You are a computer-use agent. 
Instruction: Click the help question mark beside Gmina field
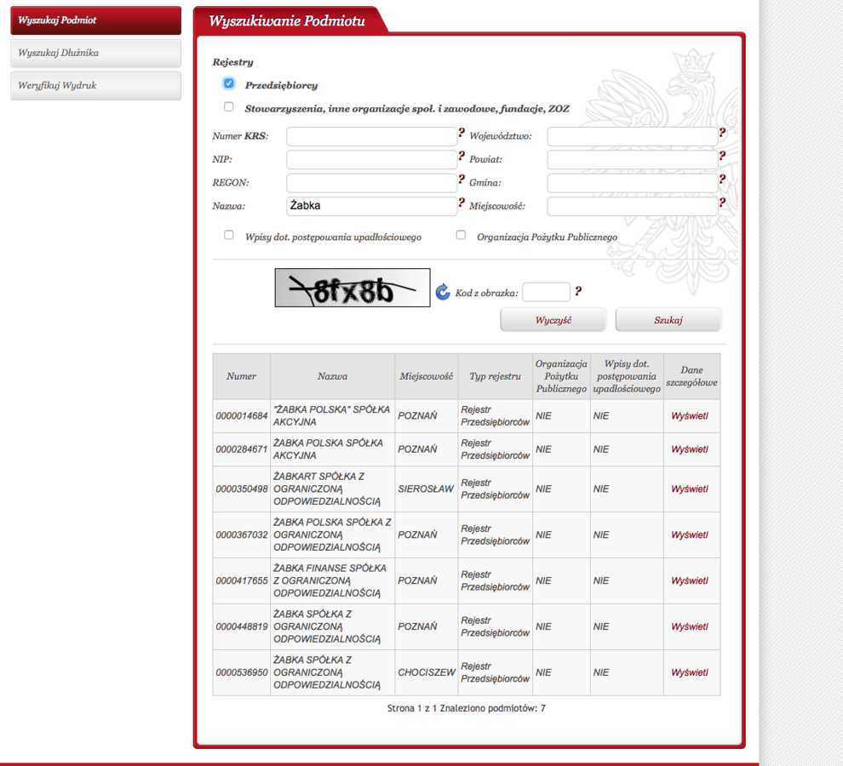click(x=722, y=179)
